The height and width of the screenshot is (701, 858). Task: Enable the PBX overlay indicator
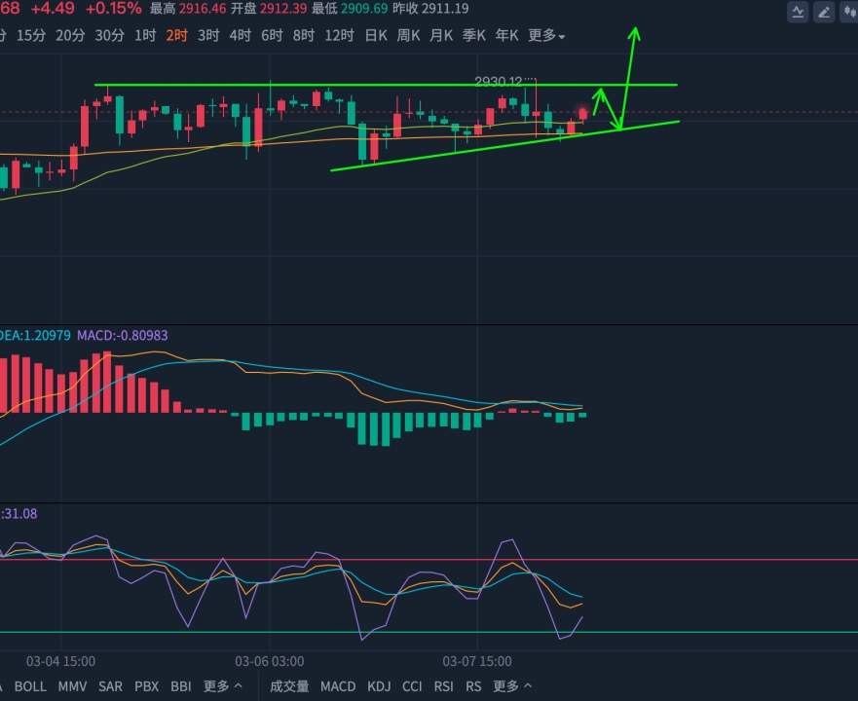tap(147, 686)
